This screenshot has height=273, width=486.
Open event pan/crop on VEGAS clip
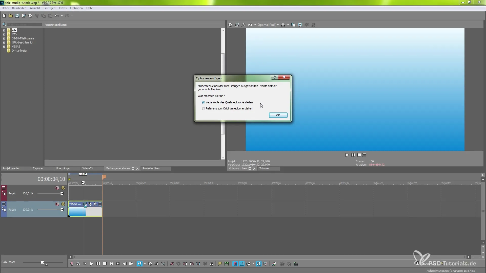click(90, 204)
